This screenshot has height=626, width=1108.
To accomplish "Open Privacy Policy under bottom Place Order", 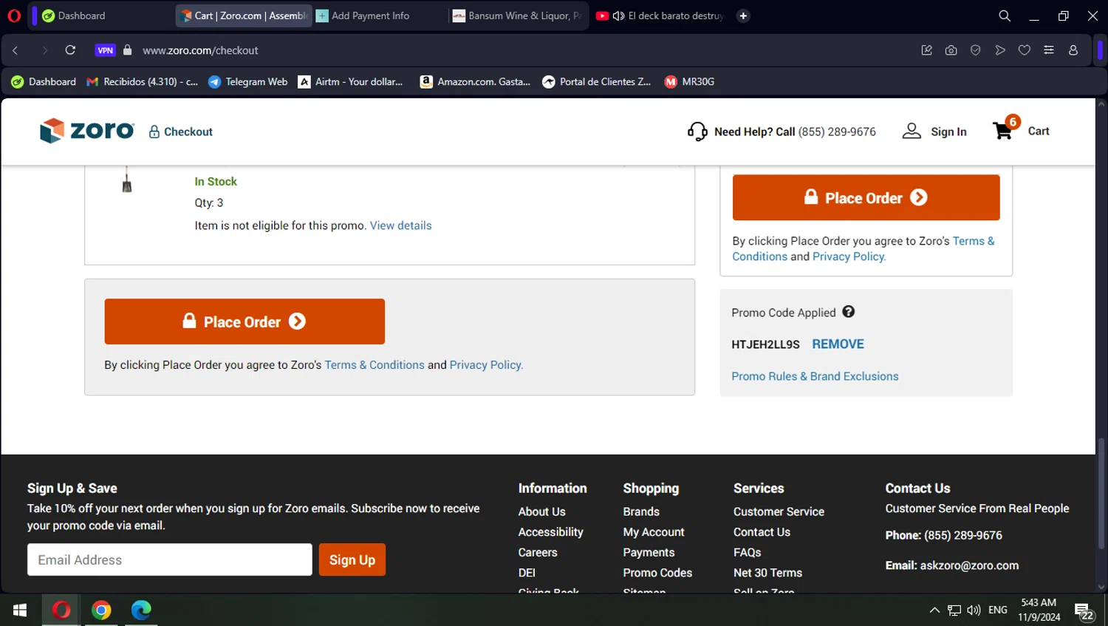I will click(486, 365).
